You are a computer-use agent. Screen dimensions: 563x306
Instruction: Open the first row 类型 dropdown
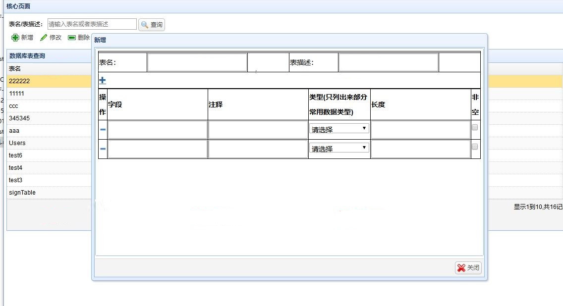tap(339, 129)
